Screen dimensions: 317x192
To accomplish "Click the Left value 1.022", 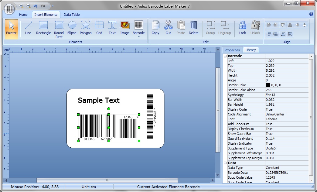I will pyautogui.click(x=287, y=61).
